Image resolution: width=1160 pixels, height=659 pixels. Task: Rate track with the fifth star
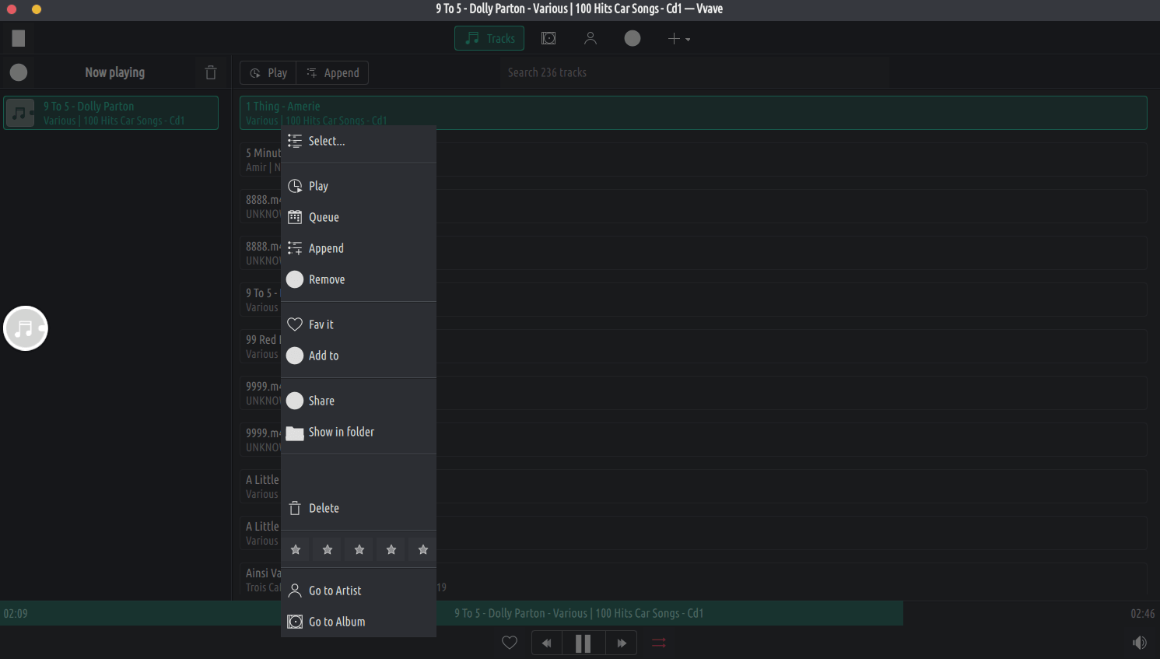click(422, 549)
